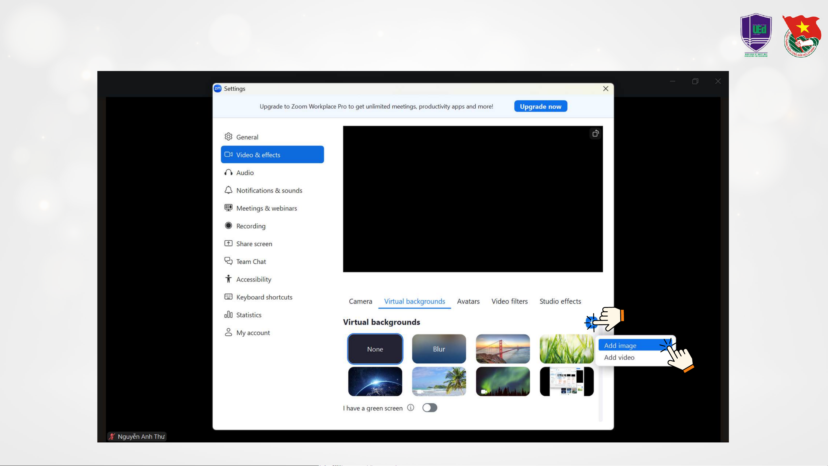Select the Recording circle icon
828x466 pixels.
tap(228, 226)
